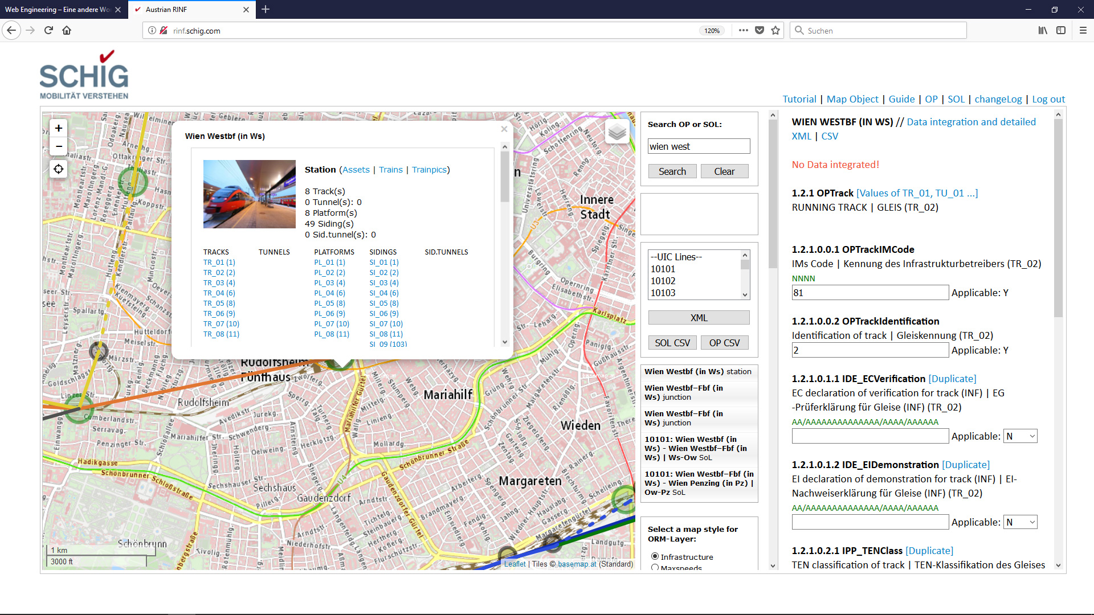The image size is (1094, 615).
Task: Select Infrastructure map style radio
Action: [655, 556]
